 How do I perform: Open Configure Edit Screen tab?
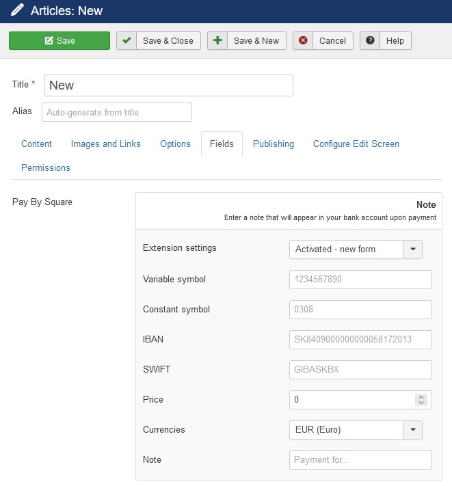click(356, 144)
